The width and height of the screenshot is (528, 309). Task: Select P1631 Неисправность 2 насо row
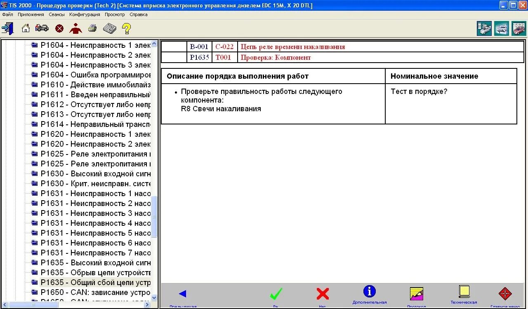(x=91, y=203)
